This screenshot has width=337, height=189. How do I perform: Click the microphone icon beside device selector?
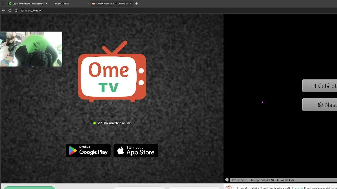227,180
